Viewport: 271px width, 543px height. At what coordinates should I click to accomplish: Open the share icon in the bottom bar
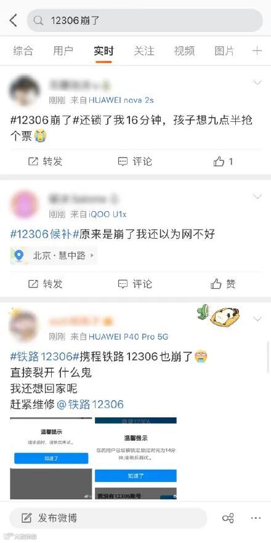[x=228, y=518]
